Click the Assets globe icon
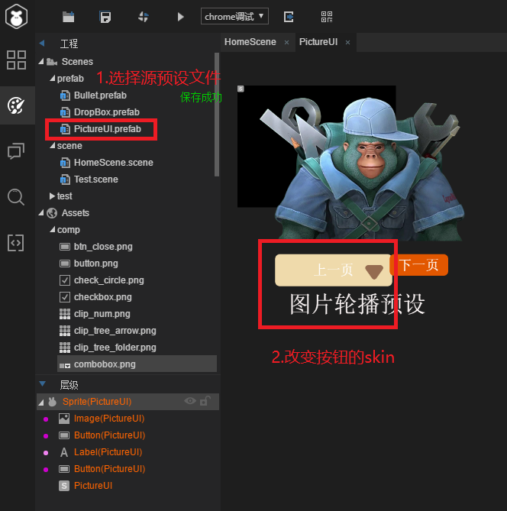The image size is (507, 511). [52, 213]
